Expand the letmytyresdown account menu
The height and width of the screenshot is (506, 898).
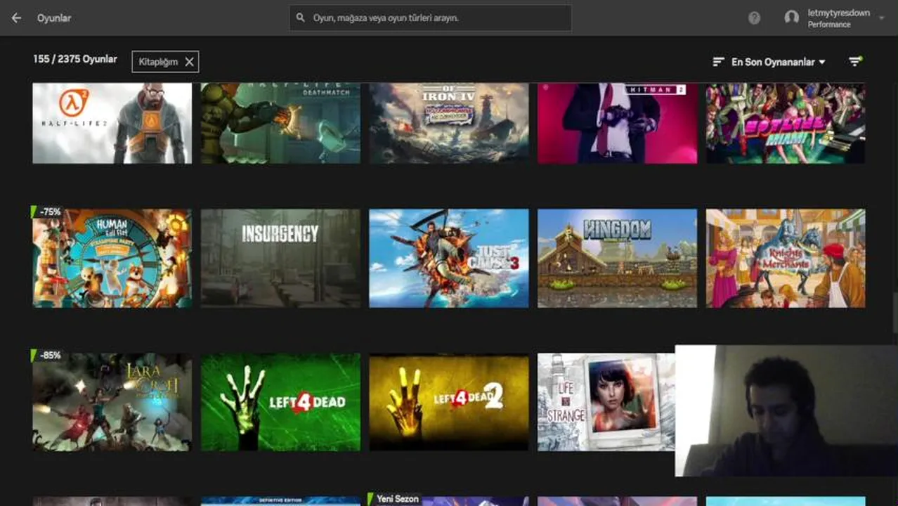click(x=881, y=18)
